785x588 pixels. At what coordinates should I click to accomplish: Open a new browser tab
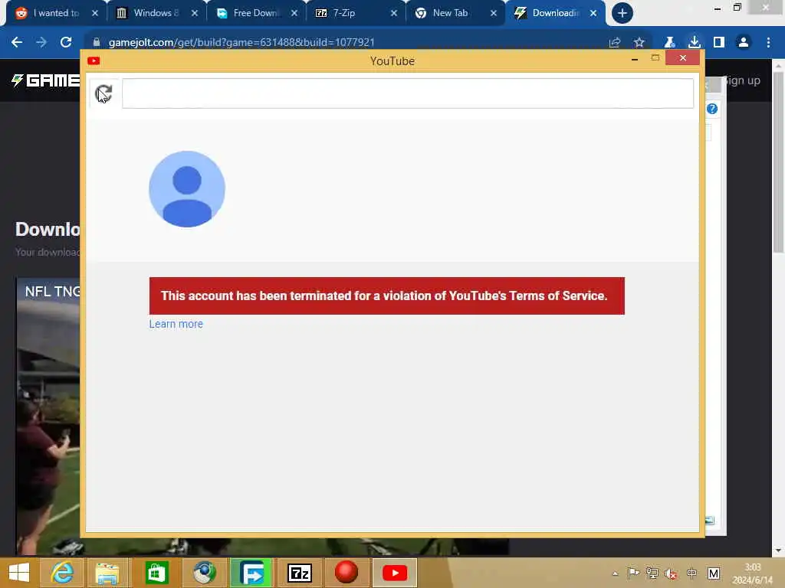[622, 13]
